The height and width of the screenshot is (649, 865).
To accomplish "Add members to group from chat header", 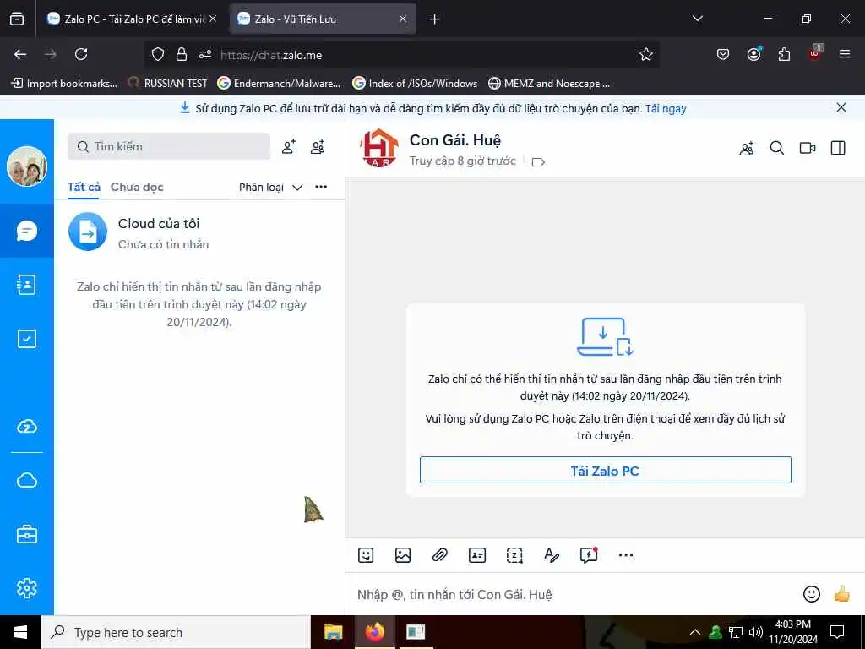I will (x=747, y=148).
